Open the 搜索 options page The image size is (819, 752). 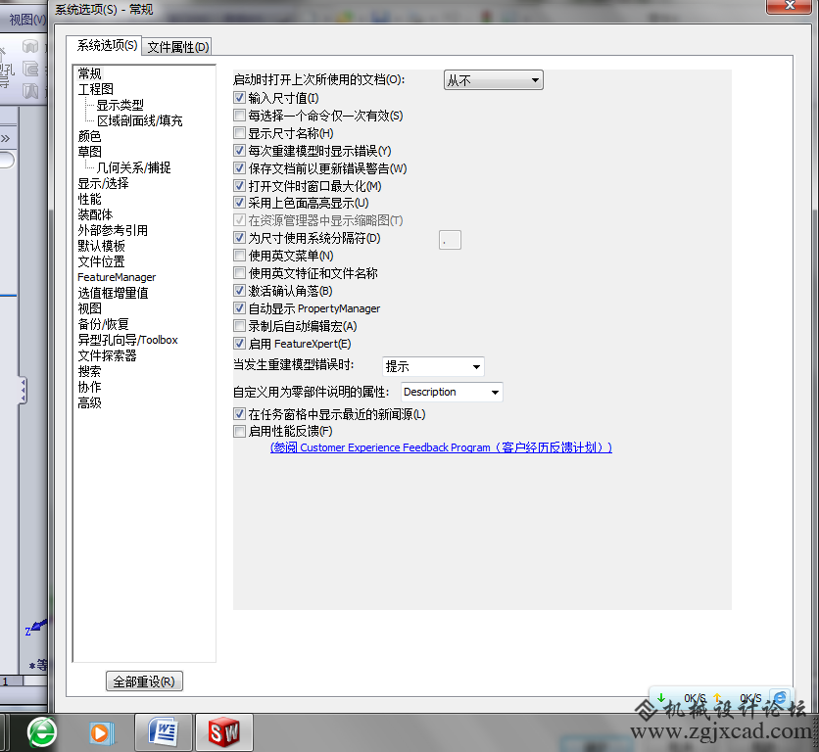(x=89, y=371)
